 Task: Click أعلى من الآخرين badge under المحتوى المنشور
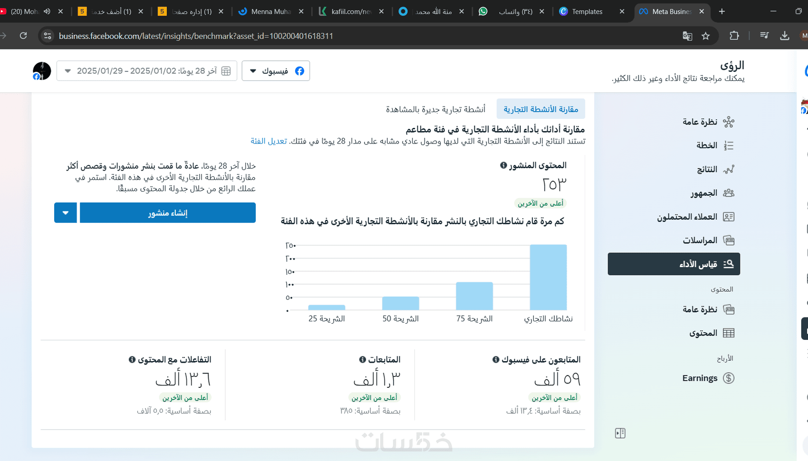pos(540,203)
